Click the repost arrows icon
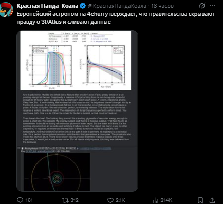 tap(65, 200)
